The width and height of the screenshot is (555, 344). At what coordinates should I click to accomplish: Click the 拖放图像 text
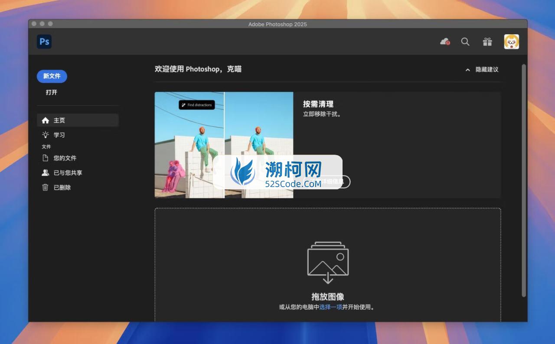[x=328, y=297]
